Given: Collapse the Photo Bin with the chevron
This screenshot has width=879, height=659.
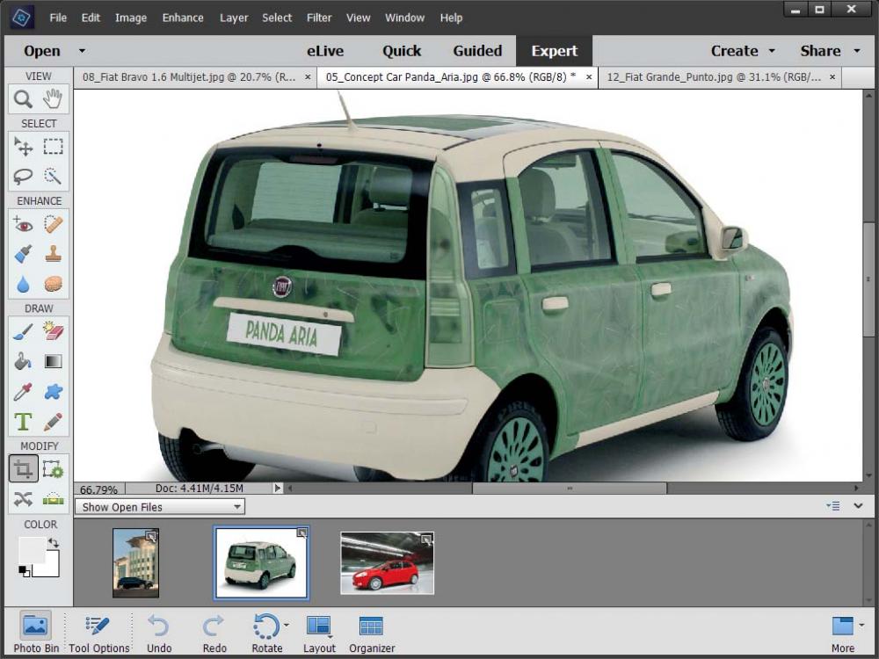Looking at the screenshot, I should click(x=858, y=506).
